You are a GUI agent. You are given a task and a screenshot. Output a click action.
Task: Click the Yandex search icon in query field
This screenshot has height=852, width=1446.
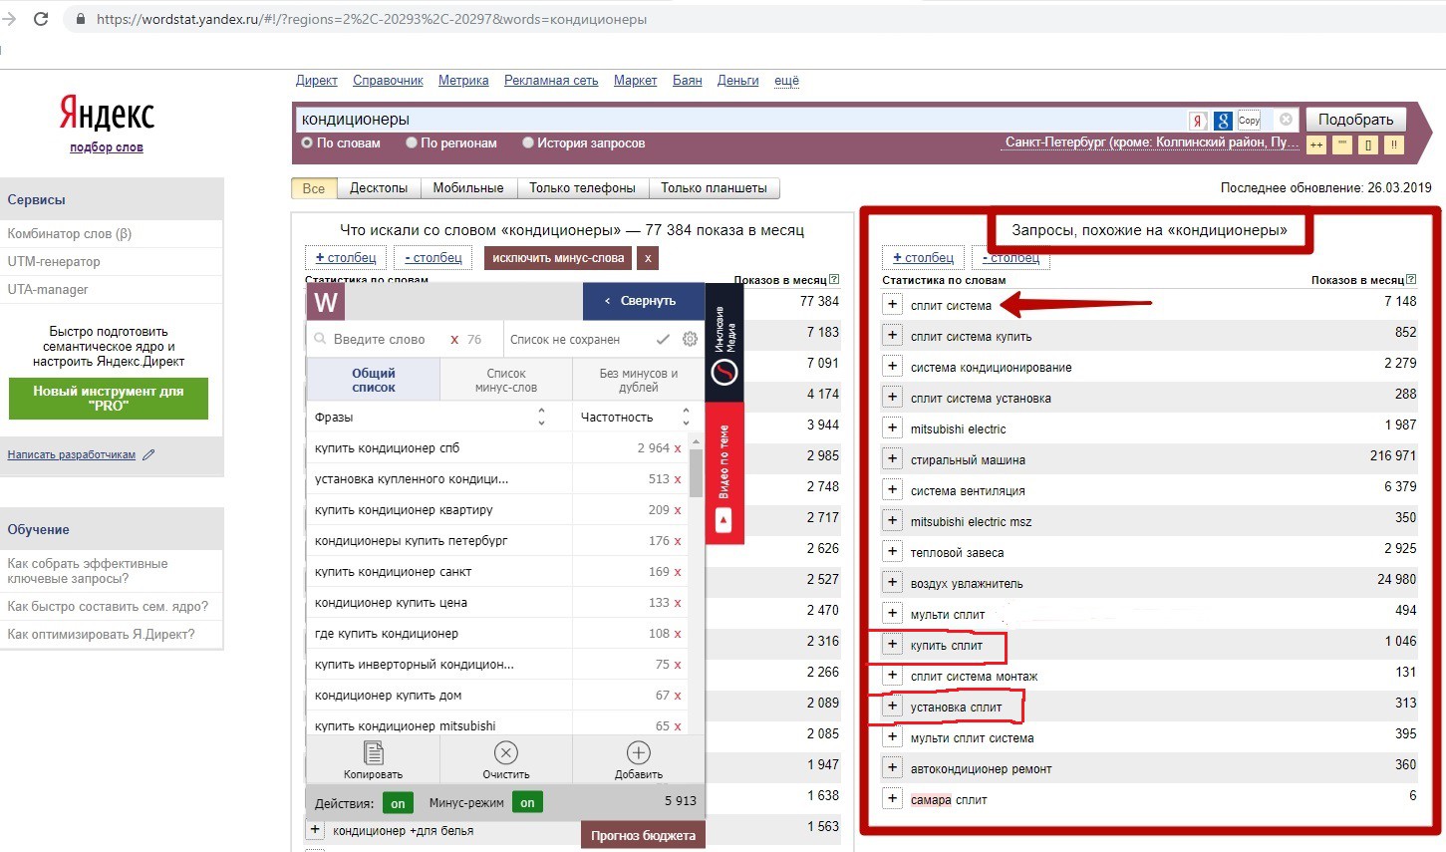(1198, 121)
